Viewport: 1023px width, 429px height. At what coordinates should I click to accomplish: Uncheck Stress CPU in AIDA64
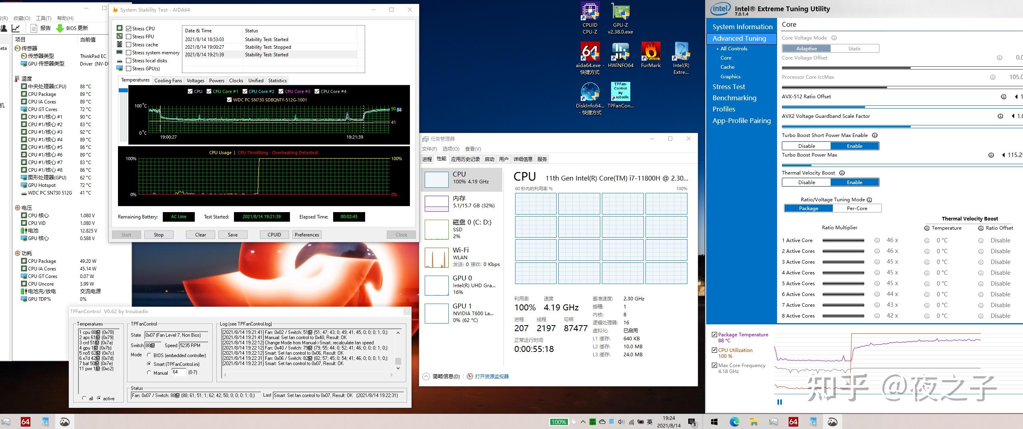click(x=129, y=28)
